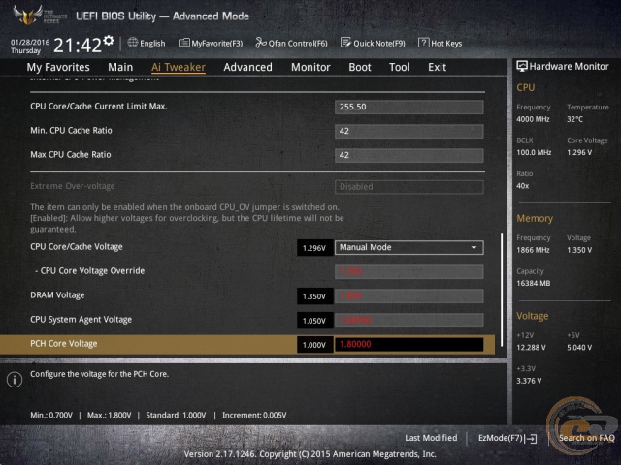This screenshot has width=621, height=465.
Task: Click the DRAM Voltage input field
Action: pyautogui.click(x=409, y=295)
